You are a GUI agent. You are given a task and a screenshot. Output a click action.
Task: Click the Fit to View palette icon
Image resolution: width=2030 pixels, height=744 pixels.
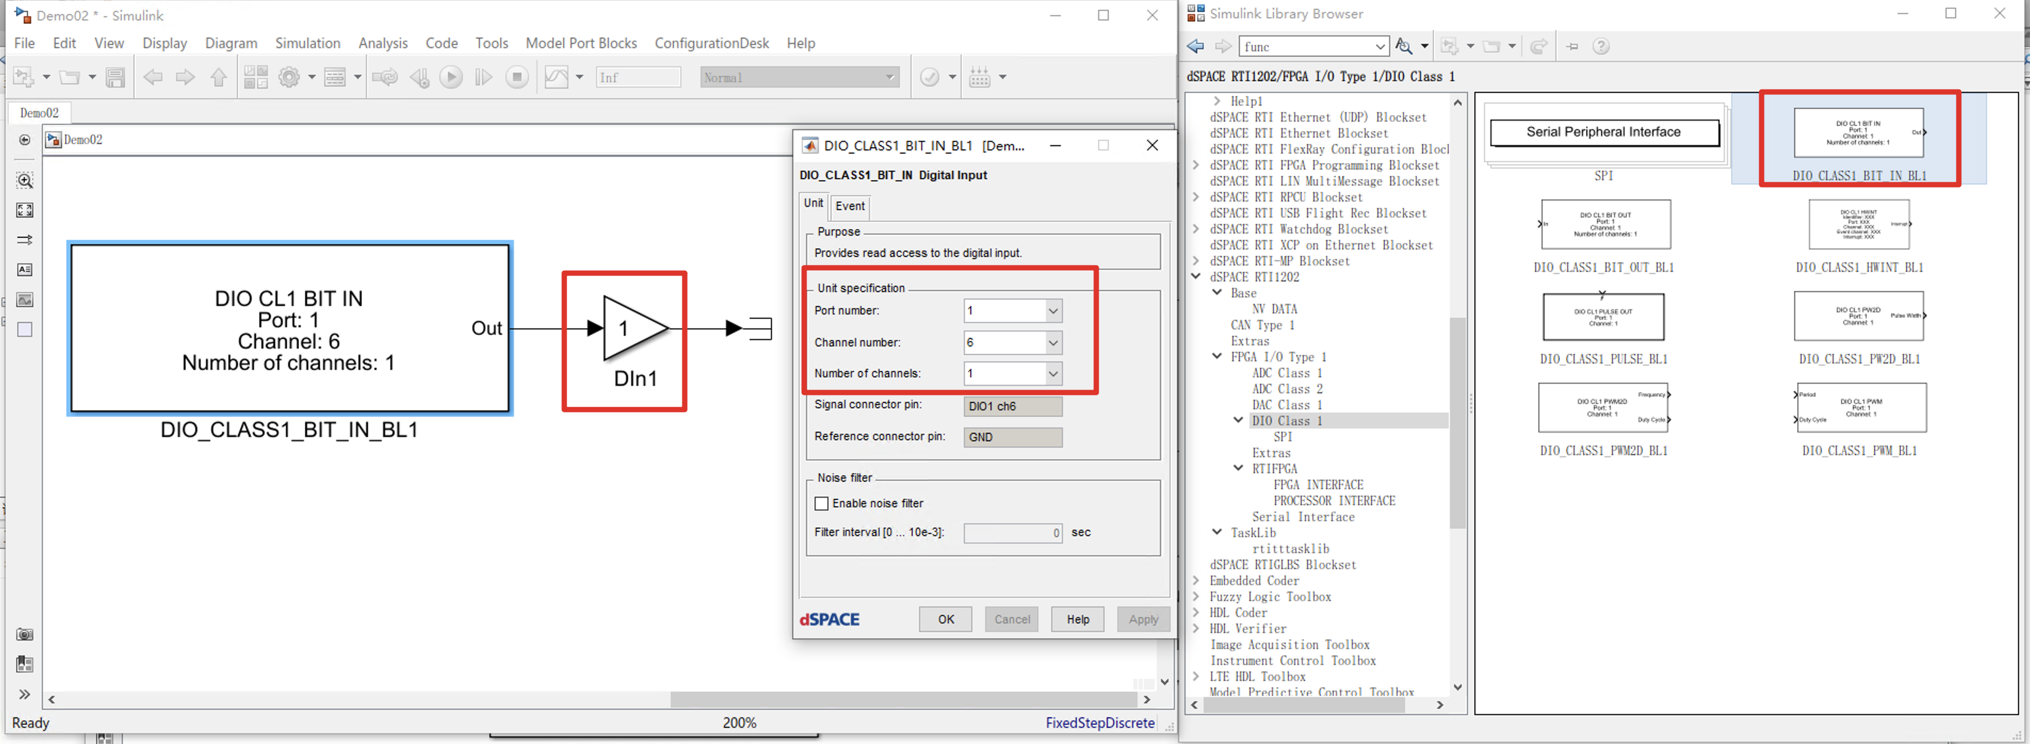point(25,211)
